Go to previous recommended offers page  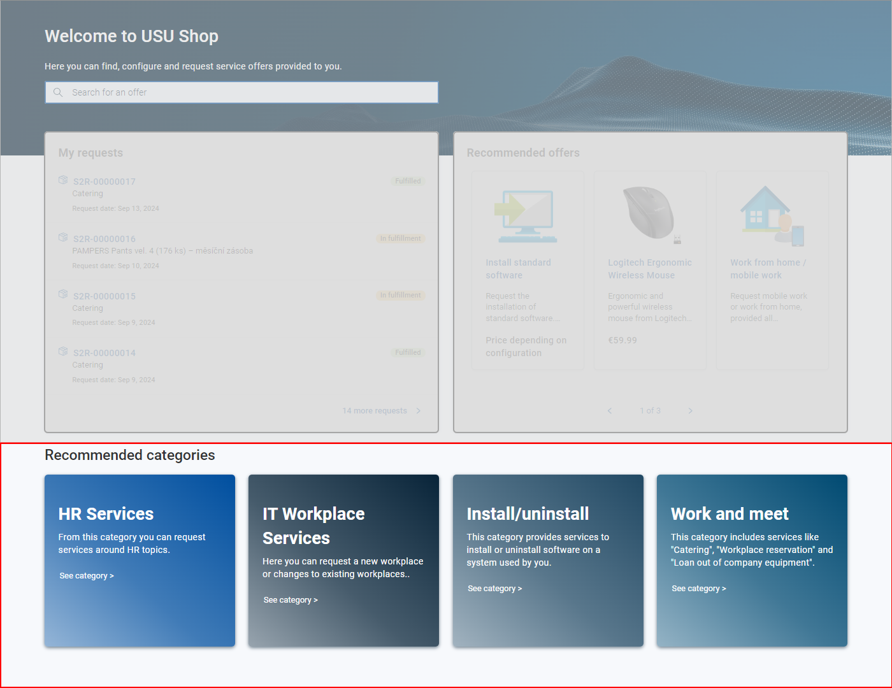pos(610,411)
